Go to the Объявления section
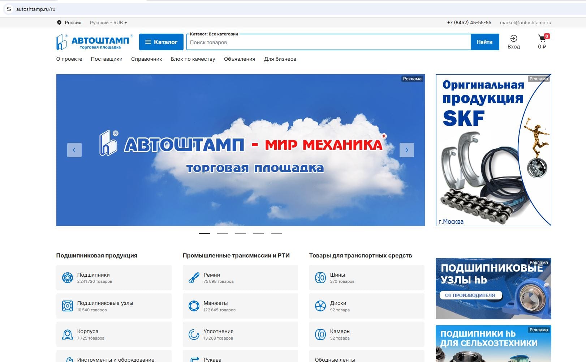This screenshot has height=362, width=586. tap(239, 59)
